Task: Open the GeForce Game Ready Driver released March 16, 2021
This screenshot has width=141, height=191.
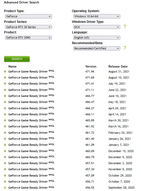Action: tap(32, 126)
